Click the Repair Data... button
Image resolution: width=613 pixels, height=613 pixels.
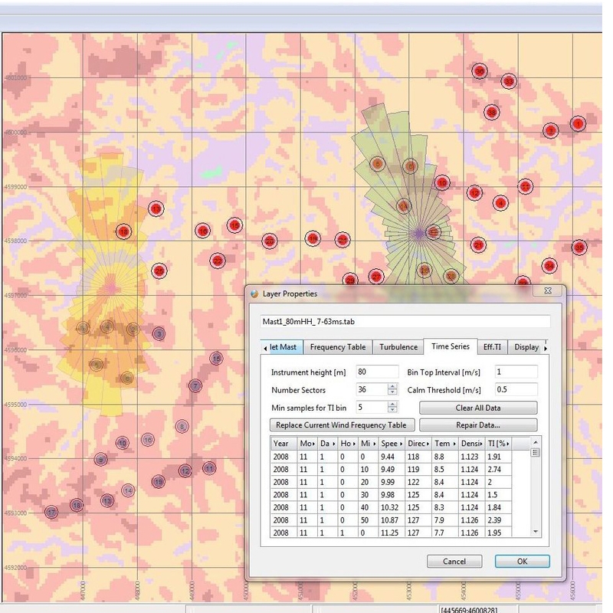(478, 425)
